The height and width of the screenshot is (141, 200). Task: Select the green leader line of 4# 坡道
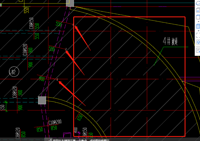coord(171,56)
